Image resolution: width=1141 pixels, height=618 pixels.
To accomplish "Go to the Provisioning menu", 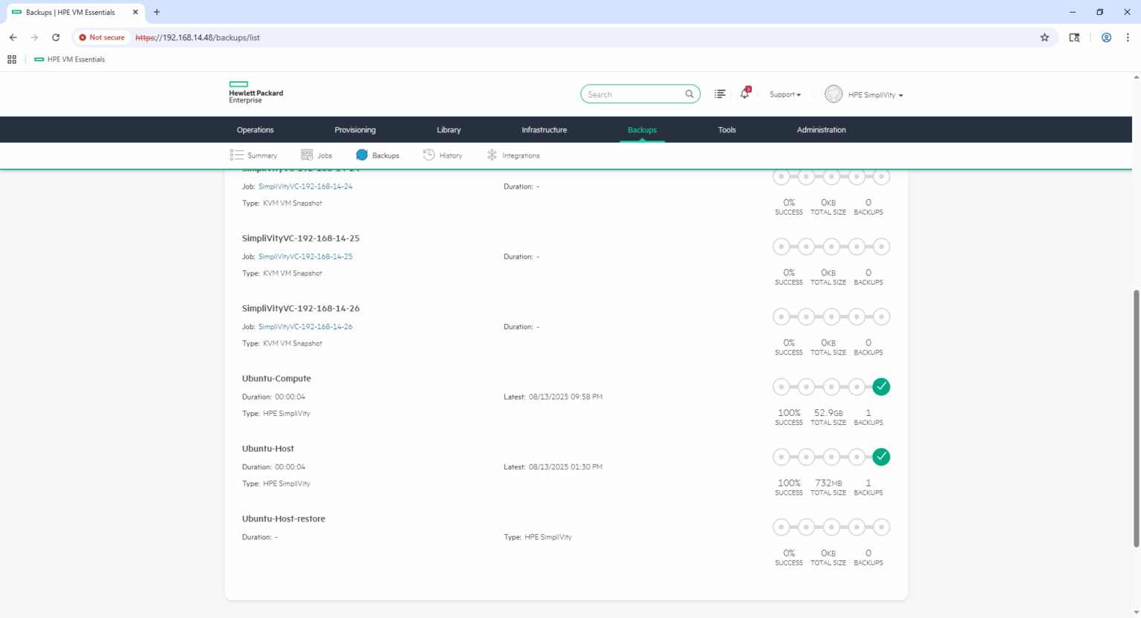I will click(355, 130).
